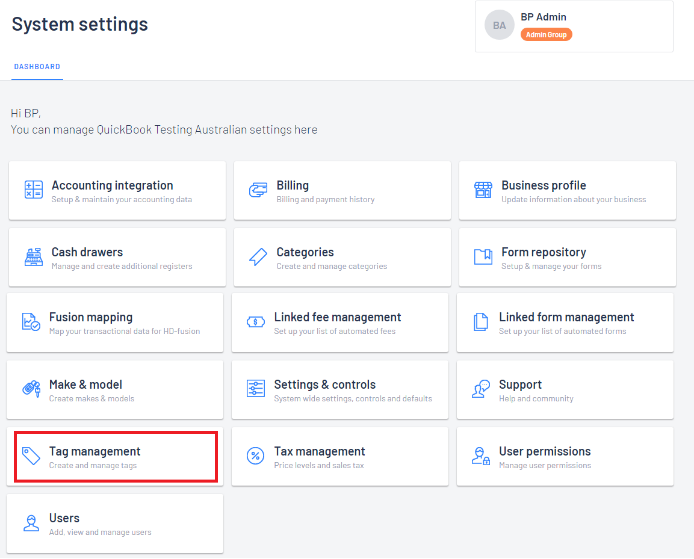Open Settings & controls heading
The width and height of the screenshot is (694, 559).
coord(324,385)
